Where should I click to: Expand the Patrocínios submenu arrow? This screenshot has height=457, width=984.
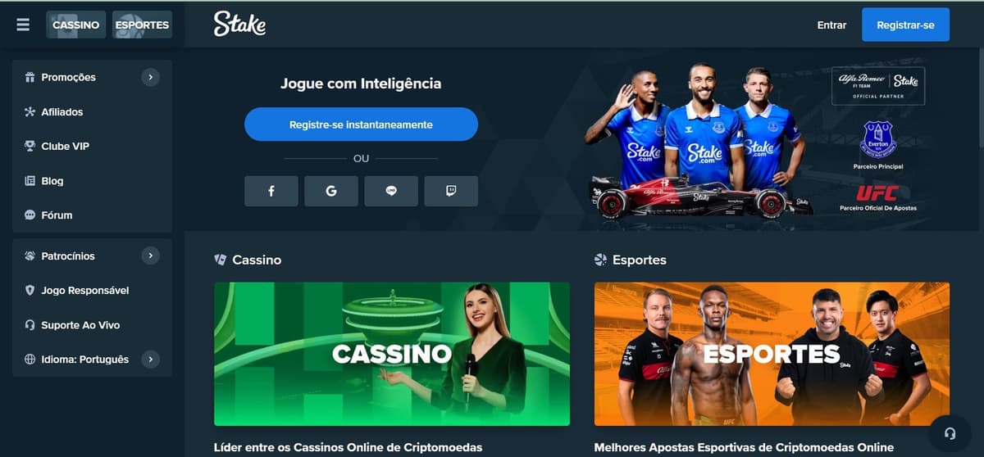pyautogui.click(x=150, y=256)
